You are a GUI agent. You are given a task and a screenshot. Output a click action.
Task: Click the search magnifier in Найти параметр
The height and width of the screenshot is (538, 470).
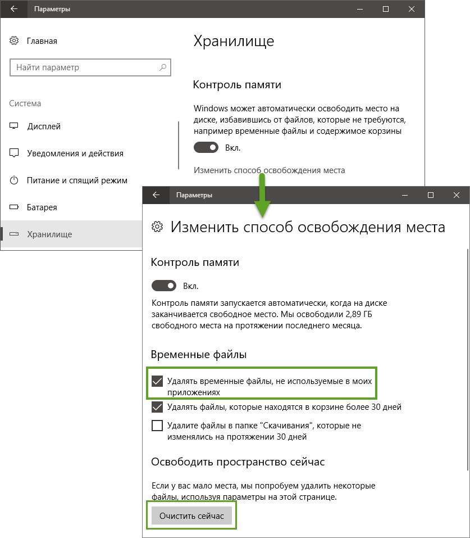point(163,67)
